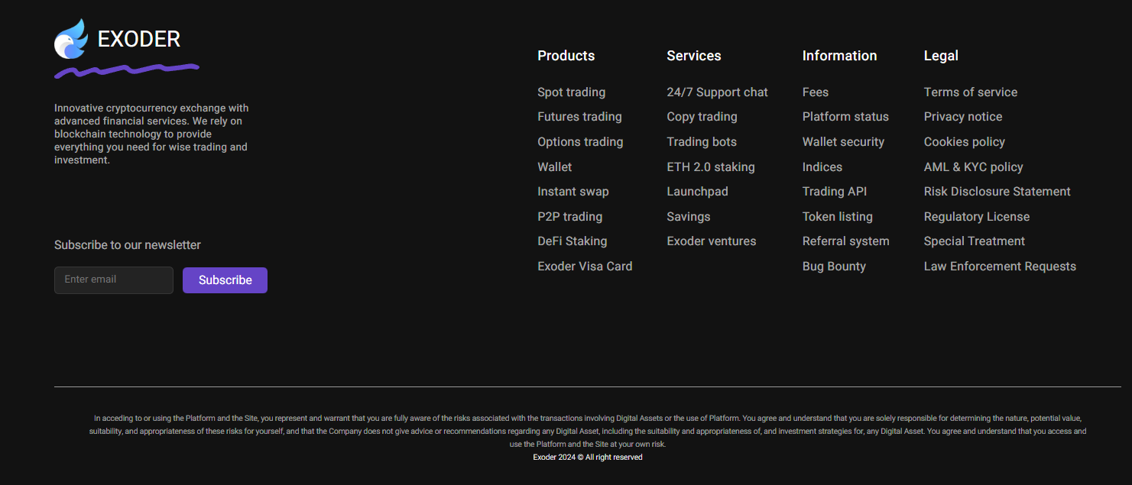Open Trading API link
This screenshot has height=485, width=1132.
pyautogui.click(x=834, y=192)
